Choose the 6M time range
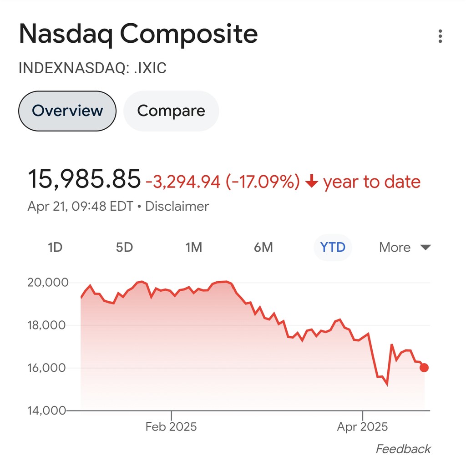Screen dimensions: 466x461 click(x=263, y=248)
